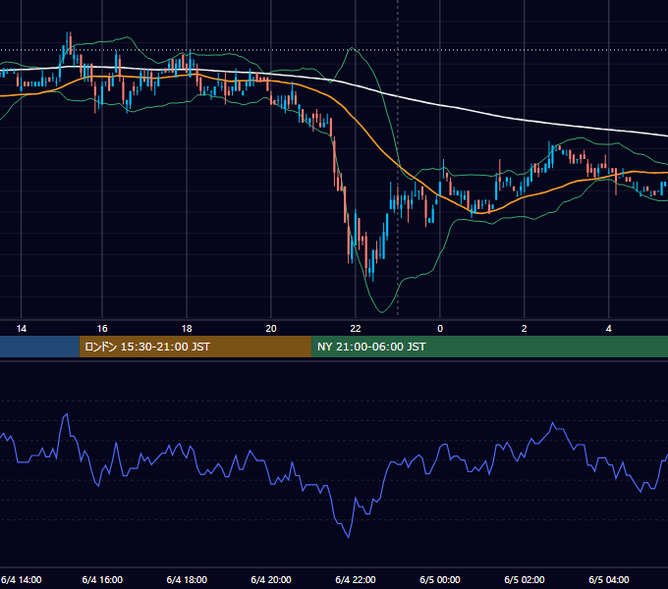The width and height of the screenshot is (668, 589).
Task: Click the '6/4 20:00' oscillator time label
Action: 271,580
